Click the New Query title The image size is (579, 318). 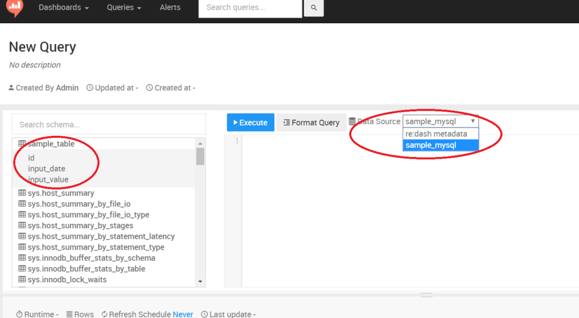[42, 47]
